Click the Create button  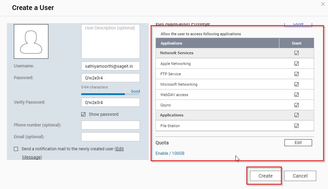pyautogui.click(x=265, y=176)
